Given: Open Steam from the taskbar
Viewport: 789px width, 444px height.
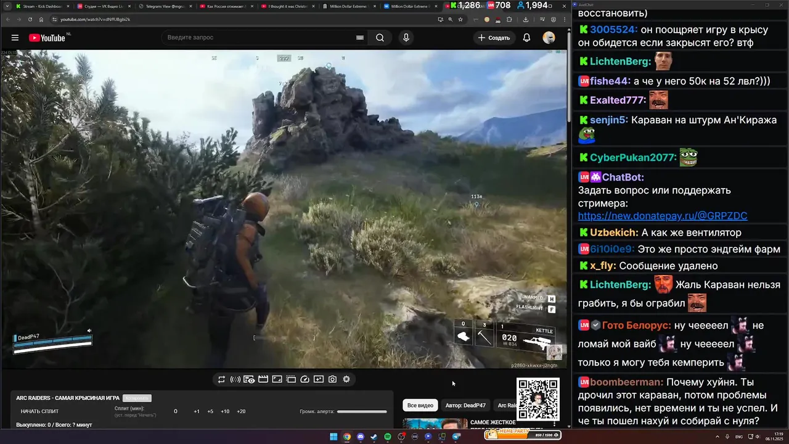Looking at the screenshot, I should 374,437.
